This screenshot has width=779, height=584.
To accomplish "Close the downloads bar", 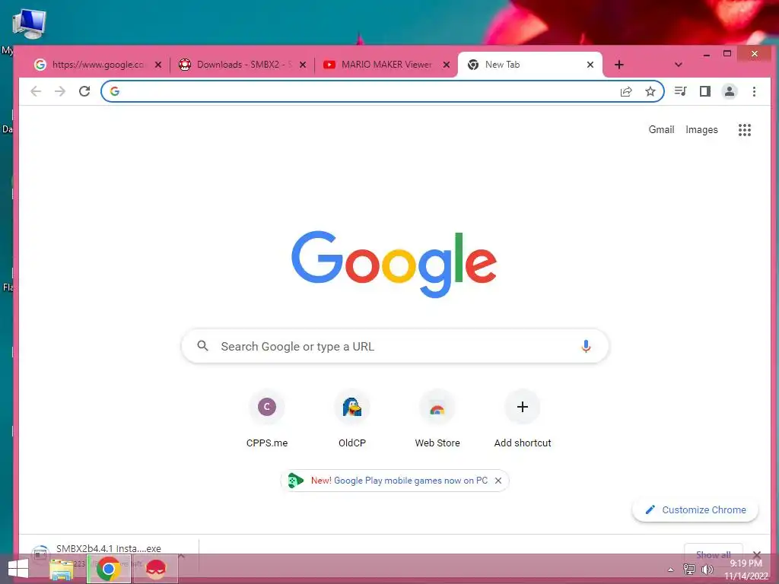I will click(757, 554).
